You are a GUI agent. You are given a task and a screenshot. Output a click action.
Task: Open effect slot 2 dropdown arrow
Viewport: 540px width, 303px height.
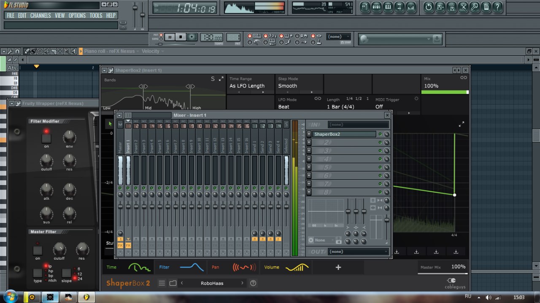309,142
